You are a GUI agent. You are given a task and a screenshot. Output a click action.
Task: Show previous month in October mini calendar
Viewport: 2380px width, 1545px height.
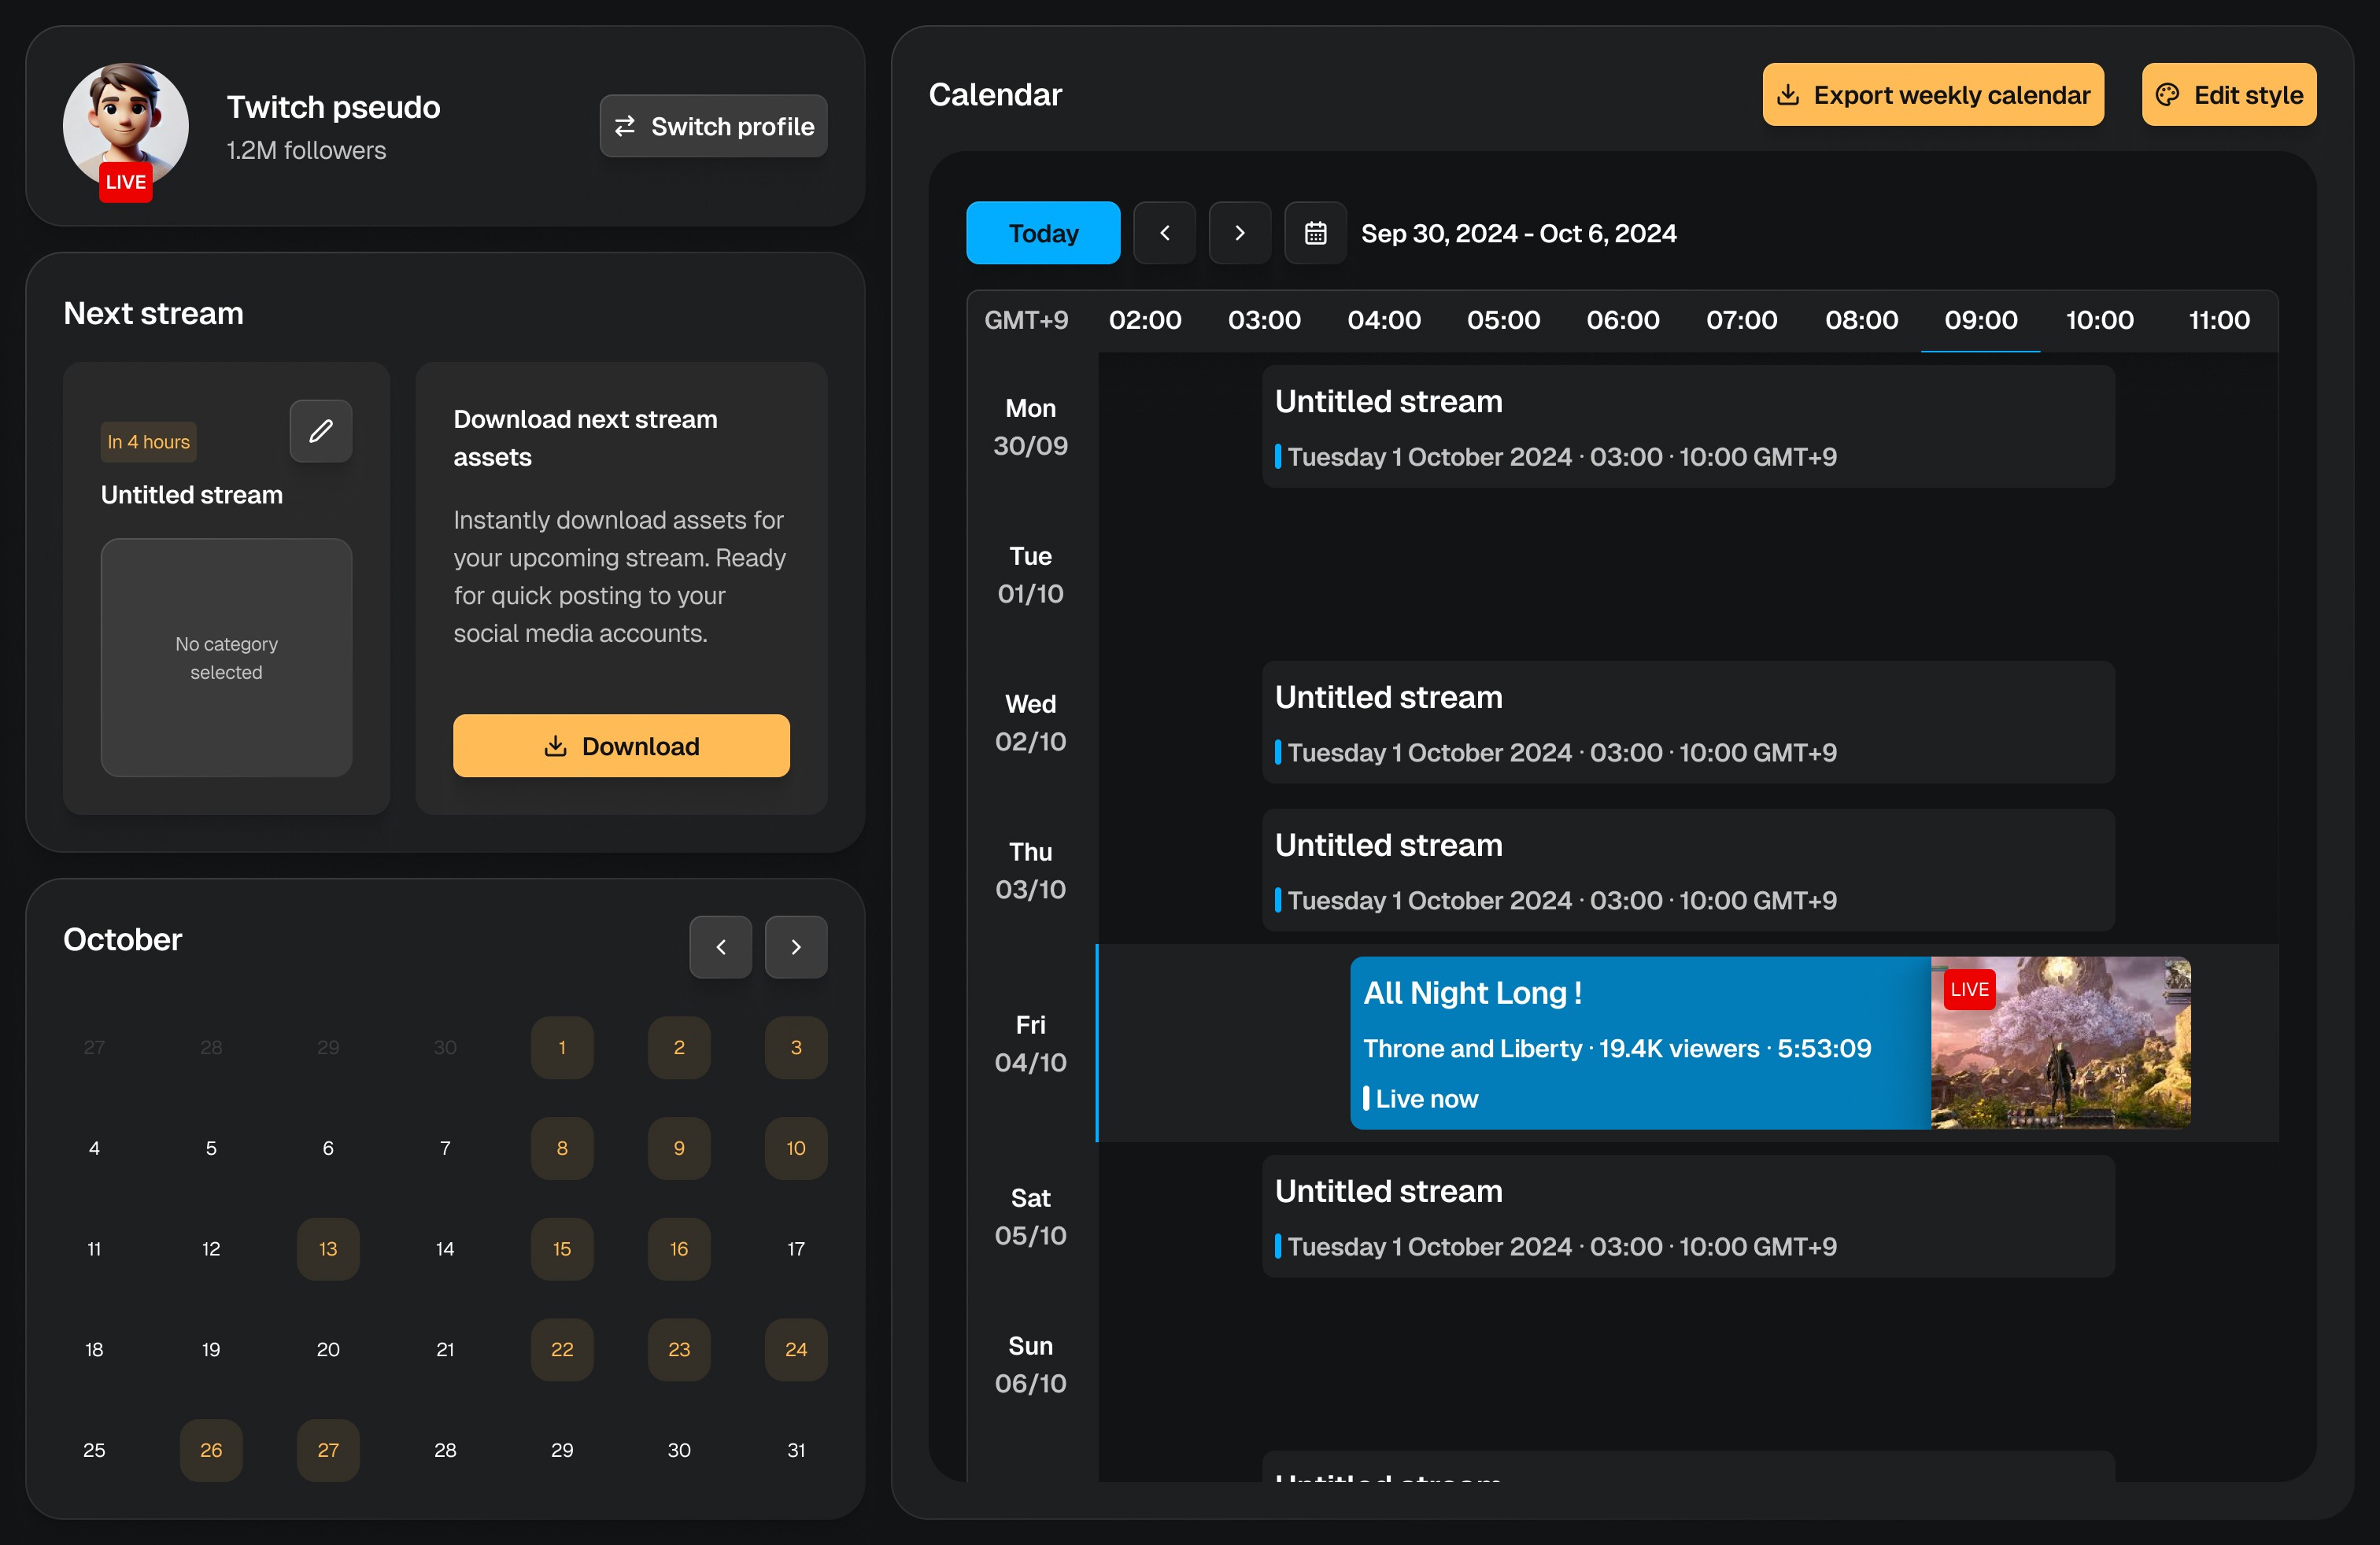pyautogui.click(x=720, y=946)
